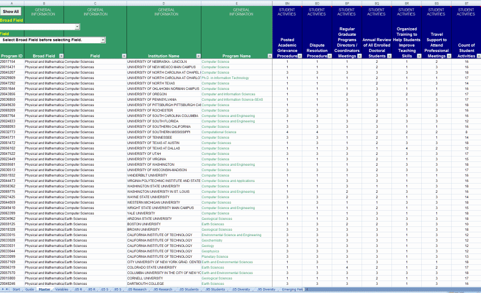The width and height of the screenshot is (481, 293).
Task: Select Program ID 20017154 cell
Action: click(12, 62)
